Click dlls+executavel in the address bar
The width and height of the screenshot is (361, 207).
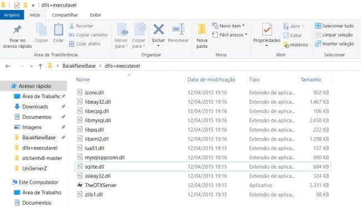coord(122,66)
